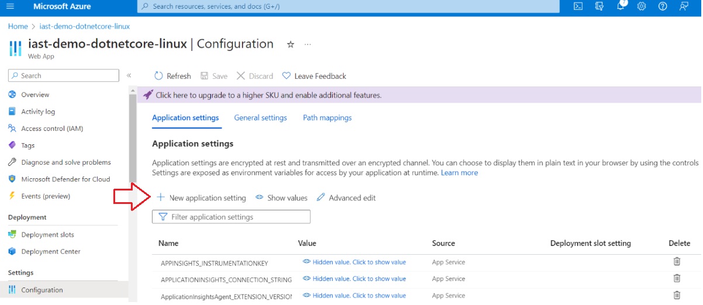Image resolution: width=703 pixels, height=305 pixels.
Task: Open the portal settings gear icon
Action: pos(641,6)
